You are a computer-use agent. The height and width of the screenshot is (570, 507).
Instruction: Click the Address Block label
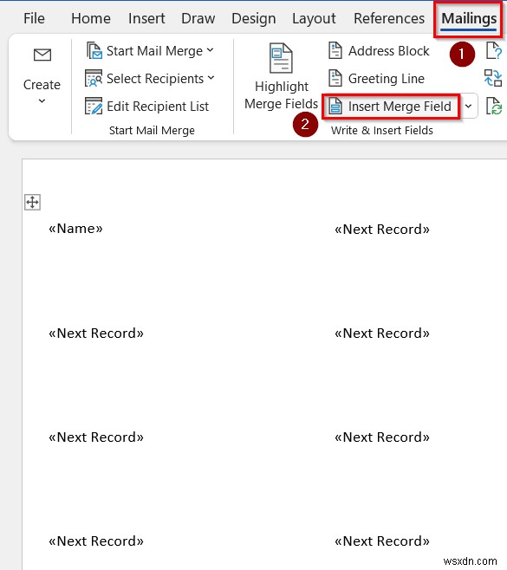pyautogui.click(x=389, y=51)
